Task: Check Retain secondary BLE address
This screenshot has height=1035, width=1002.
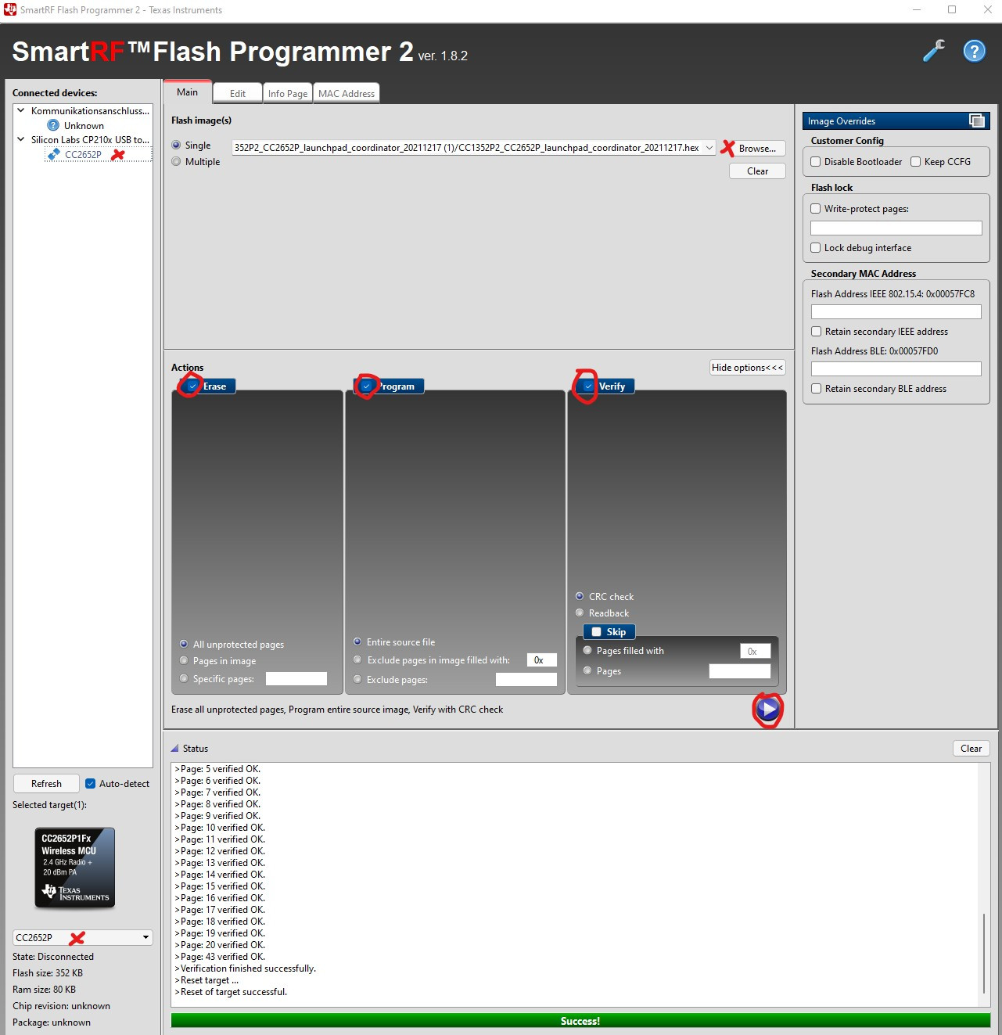Action: click(x=817, y=389)
